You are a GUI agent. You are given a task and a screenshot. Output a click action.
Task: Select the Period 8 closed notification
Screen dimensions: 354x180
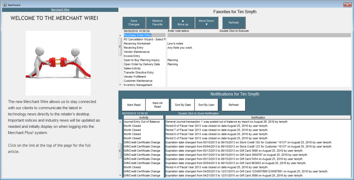coord(217,126)
